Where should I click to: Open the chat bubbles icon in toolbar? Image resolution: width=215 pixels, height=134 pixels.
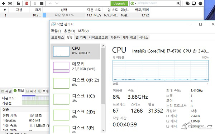click(x=187, y=4)
